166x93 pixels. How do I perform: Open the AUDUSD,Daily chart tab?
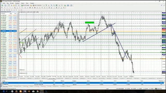pos(60,79)
